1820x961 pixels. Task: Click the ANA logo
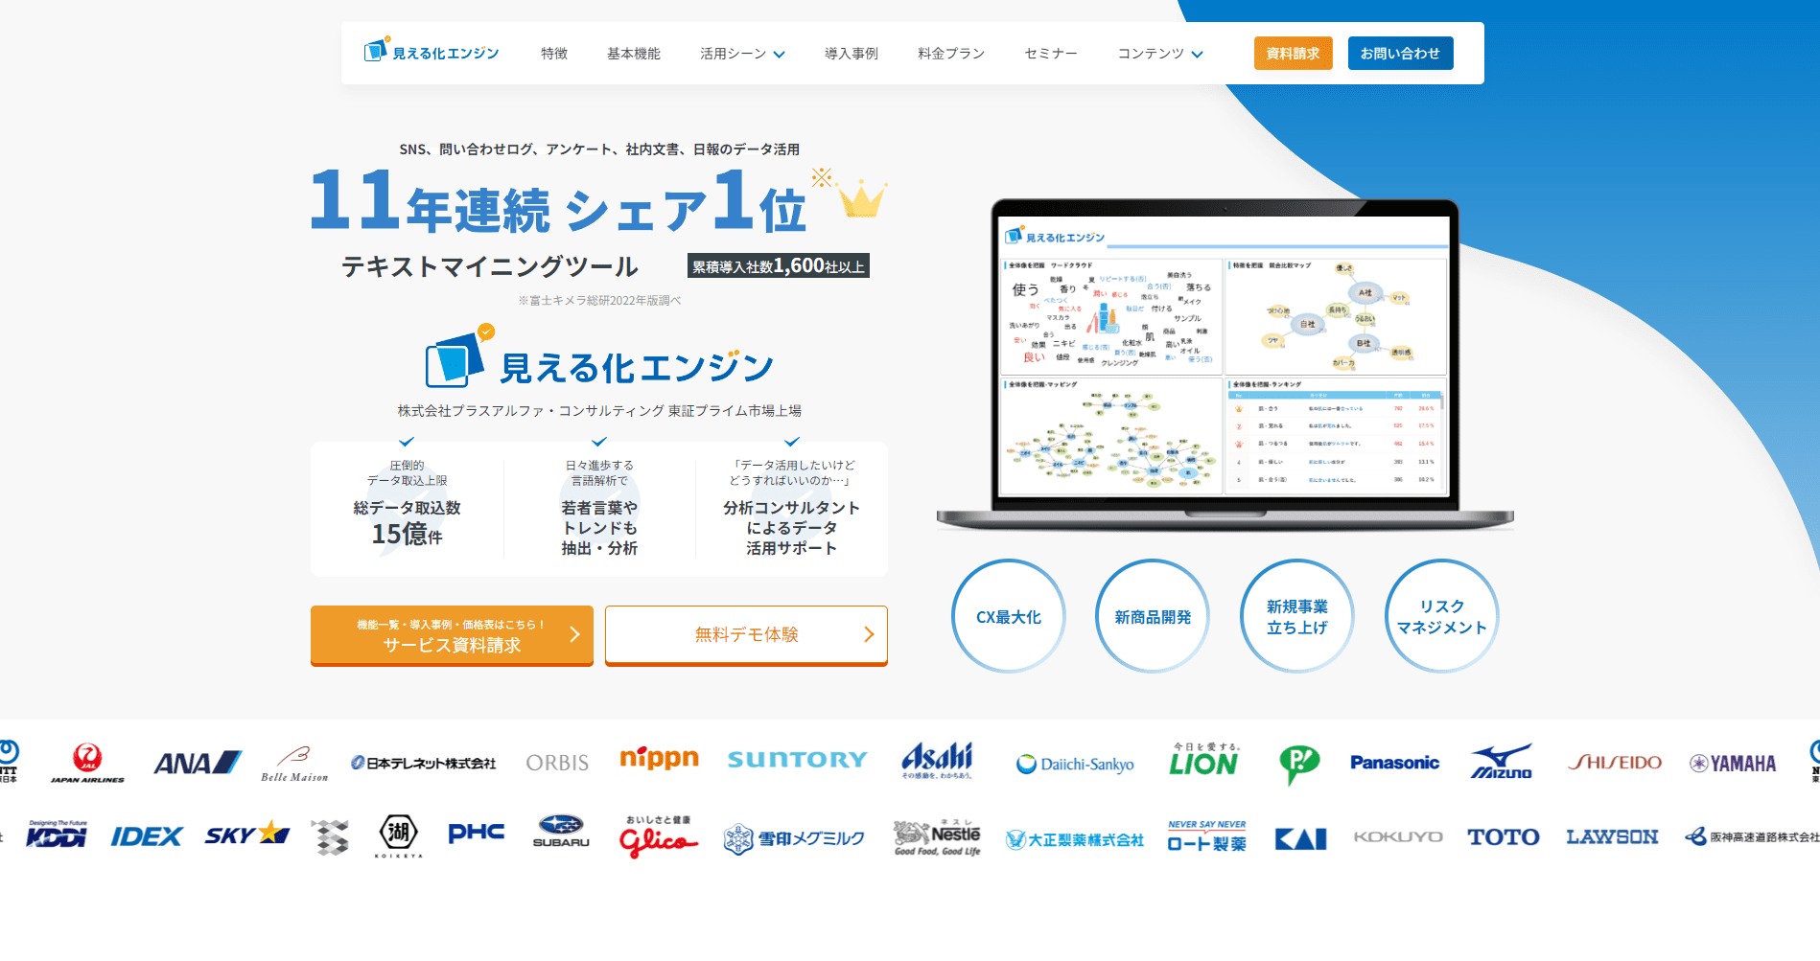click(x=198, y=764)
